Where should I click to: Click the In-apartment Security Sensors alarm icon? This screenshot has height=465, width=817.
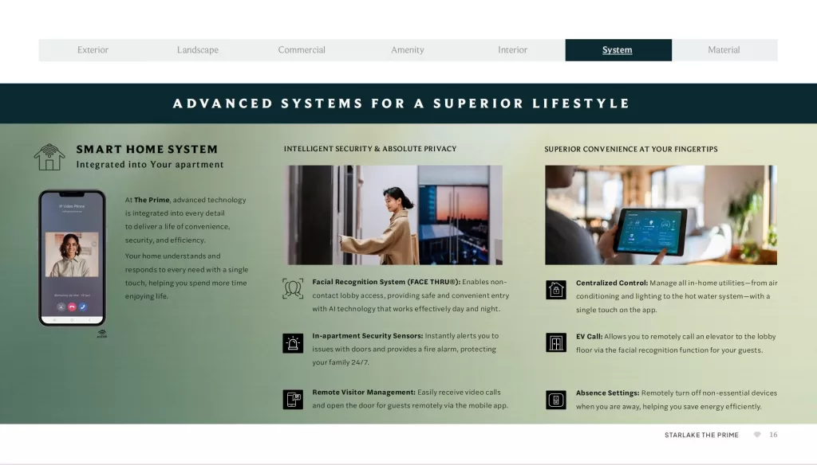(293, 343)
